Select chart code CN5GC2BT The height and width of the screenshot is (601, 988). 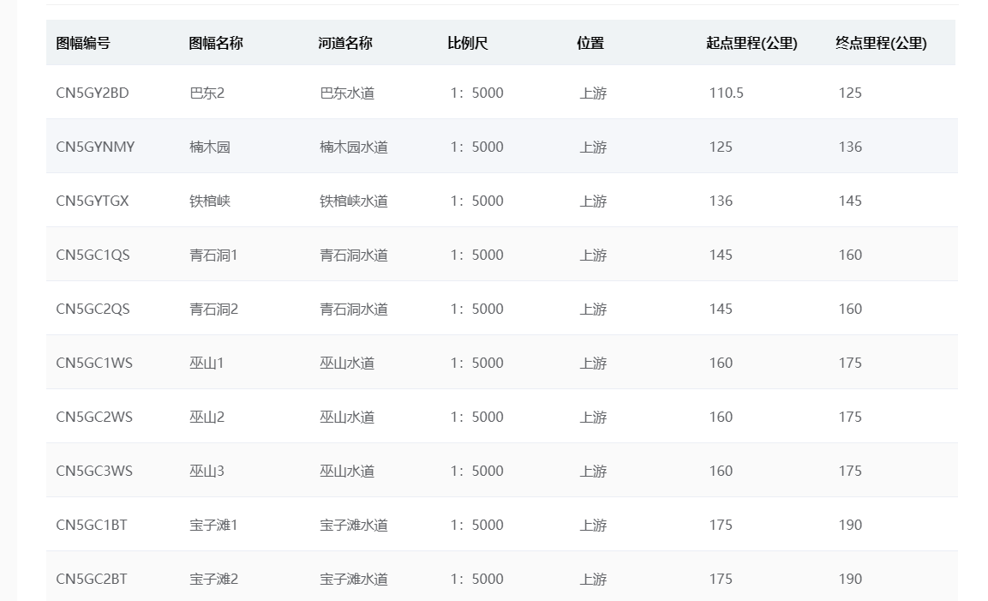tap(92, 579)
